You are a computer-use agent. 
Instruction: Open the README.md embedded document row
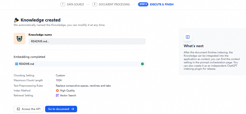77,64
